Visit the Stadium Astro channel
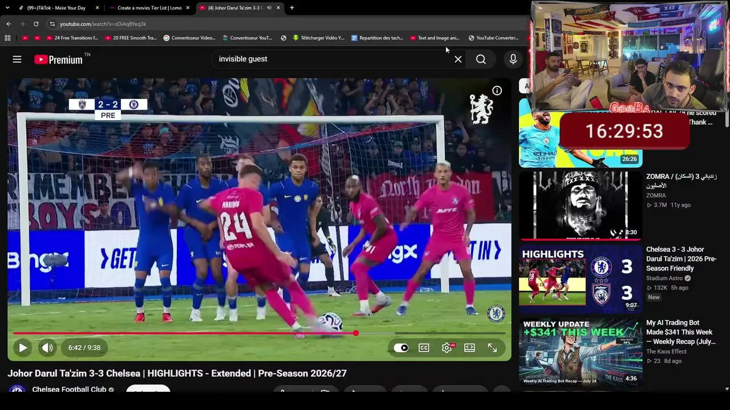This screenshot has height=410, width=730. (x=664, y=278)
